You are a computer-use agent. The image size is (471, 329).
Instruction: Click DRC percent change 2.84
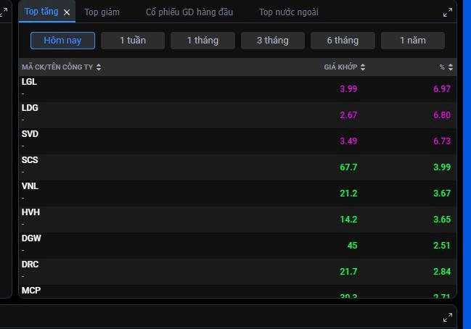point(442,272)
